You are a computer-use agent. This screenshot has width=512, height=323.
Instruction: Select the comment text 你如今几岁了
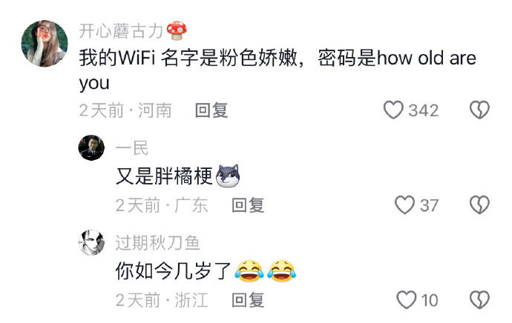click(174, 271)
